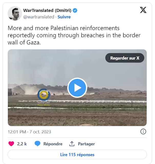Play the embedded video
The image size is (155, 164).
click(77, 88)
